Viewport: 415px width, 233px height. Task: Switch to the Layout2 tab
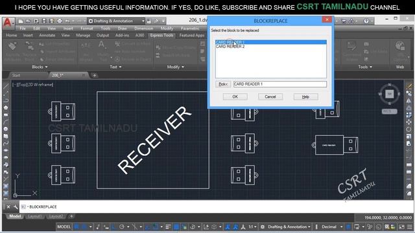pos(56,216)
